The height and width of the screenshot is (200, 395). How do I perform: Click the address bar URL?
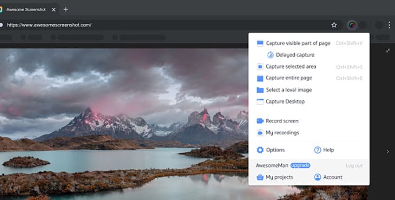point(49,25)
